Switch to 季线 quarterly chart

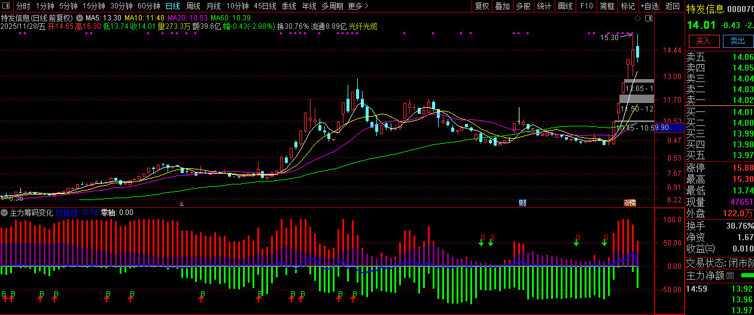288,6
